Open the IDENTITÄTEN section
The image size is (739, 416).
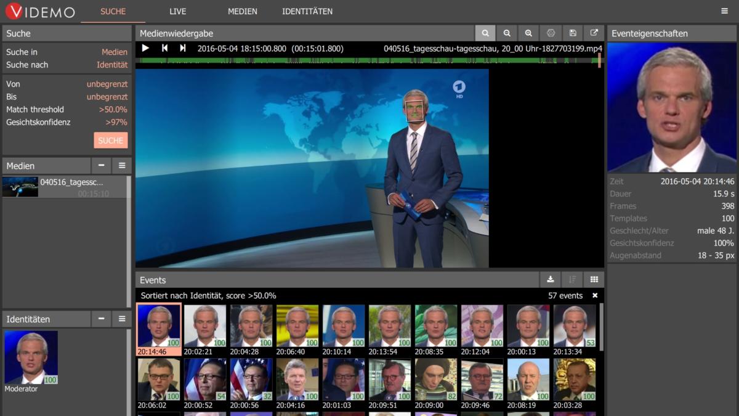click(307, 11)
